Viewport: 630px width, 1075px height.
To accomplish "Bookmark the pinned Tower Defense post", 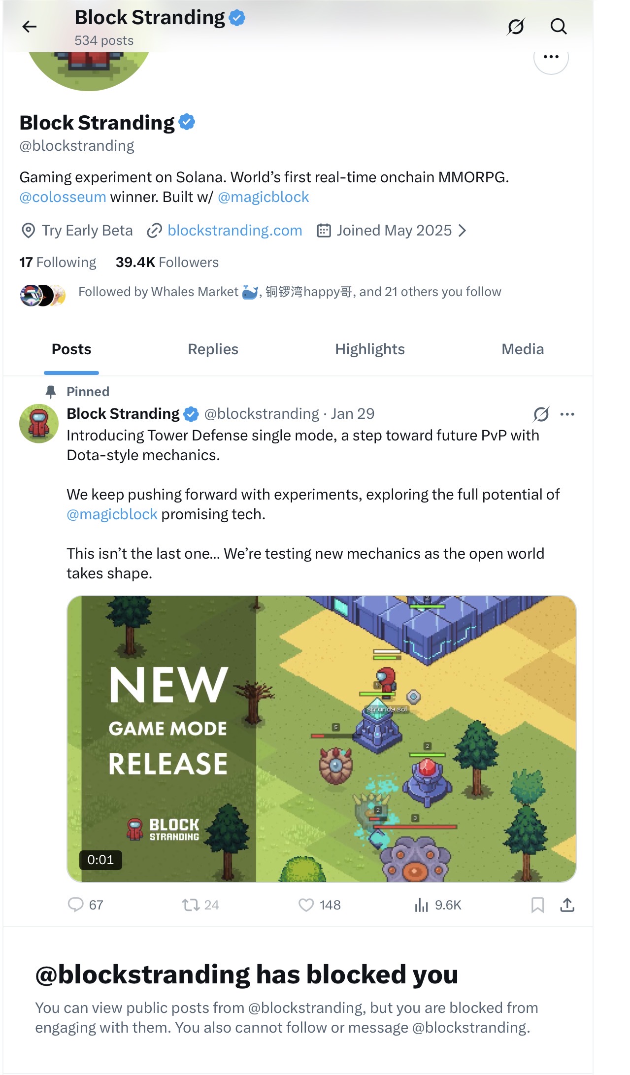I will [537, 905].
